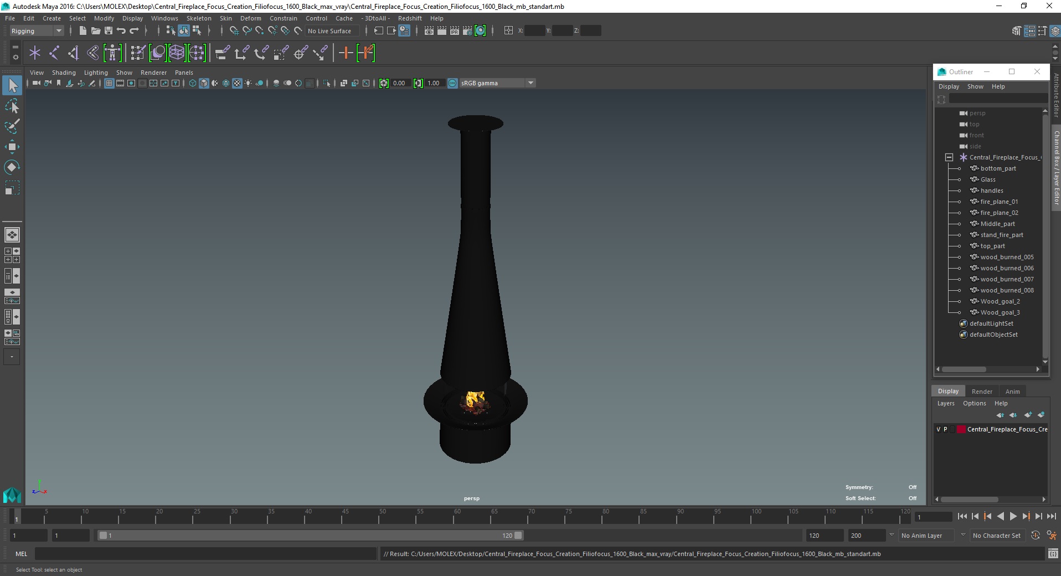Click the HumanIK character shelf icon

[x=112, y=53]
